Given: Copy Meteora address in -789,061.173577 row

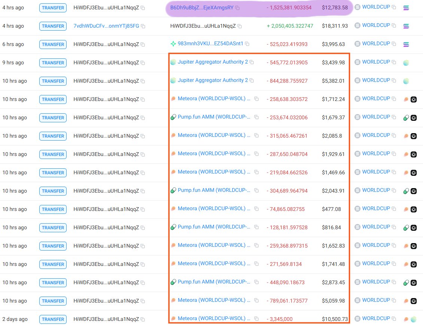Looking at the screenshot, I should click(x=256, y=300).
